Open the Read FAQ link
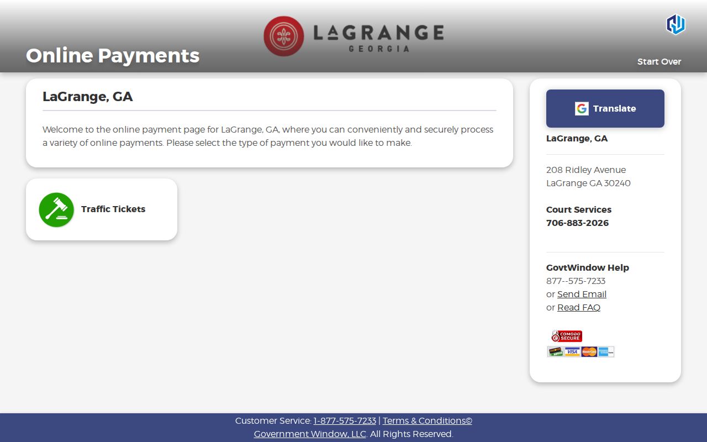The width and height of the screenshot is (707, 442). (579, 308)
